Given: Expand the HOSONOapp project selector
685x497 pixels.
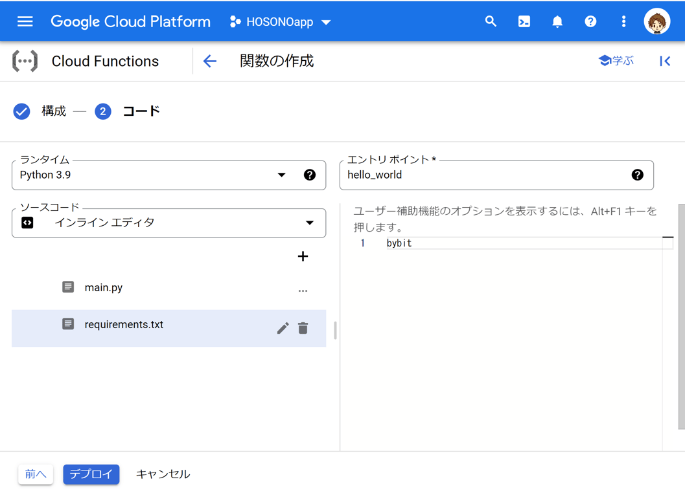Looking at the screenshot, I should coord(280,22).
